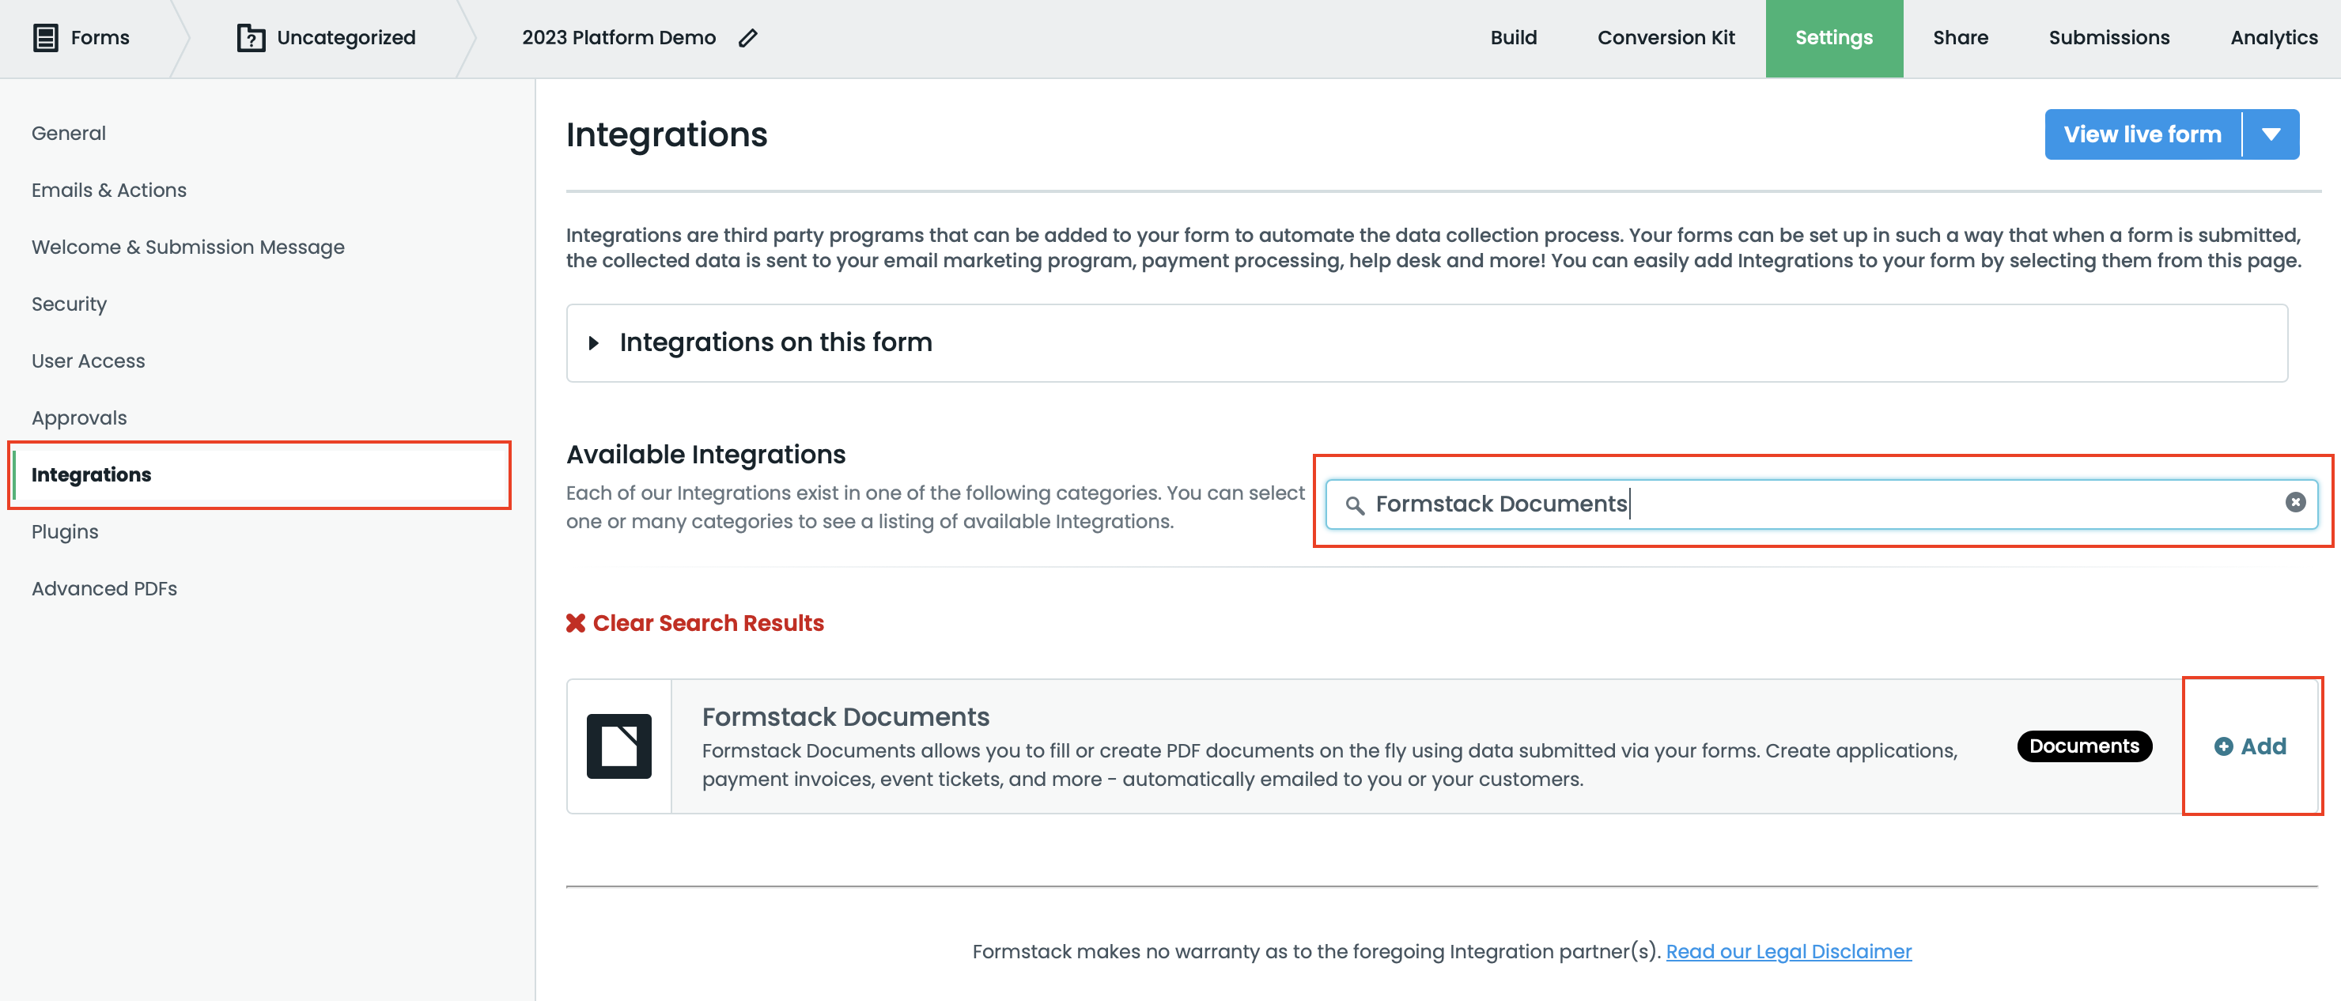
Task: Click the Formstack Documents logo icon
Action: [619, 746]
